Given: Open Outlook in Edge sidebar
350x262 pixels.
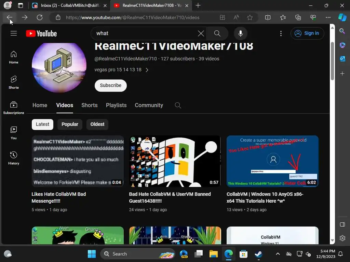Looking at the screenshot, I should [342, 59].
